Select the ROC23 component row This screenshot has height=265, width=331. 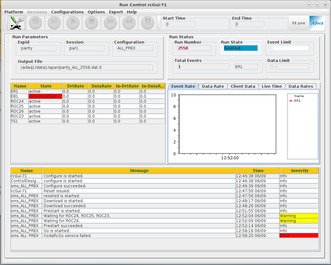pos(88,116)
